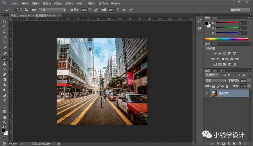Open 滤镜(T) menu
The image size is (253, 146).
click(x=80, y=3)
